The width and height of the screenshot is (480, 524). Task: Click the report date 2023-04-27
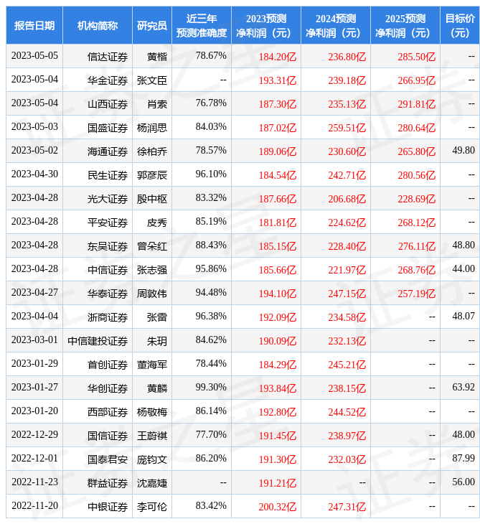pyautogui.click(x=34, y=292)
